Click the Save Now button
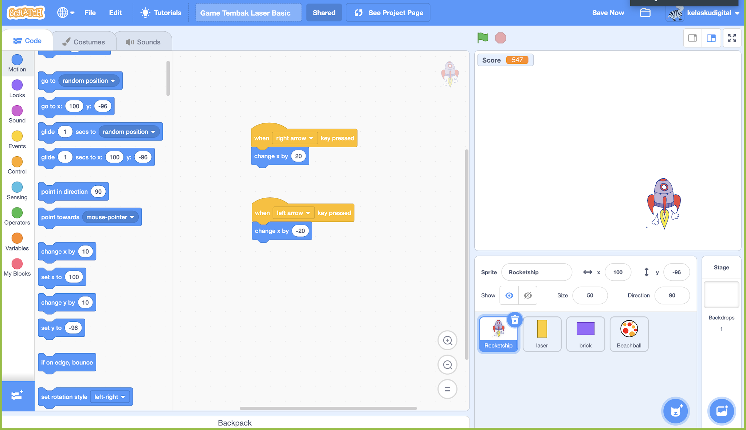This screenshot has height=430, width=746. 608,12
